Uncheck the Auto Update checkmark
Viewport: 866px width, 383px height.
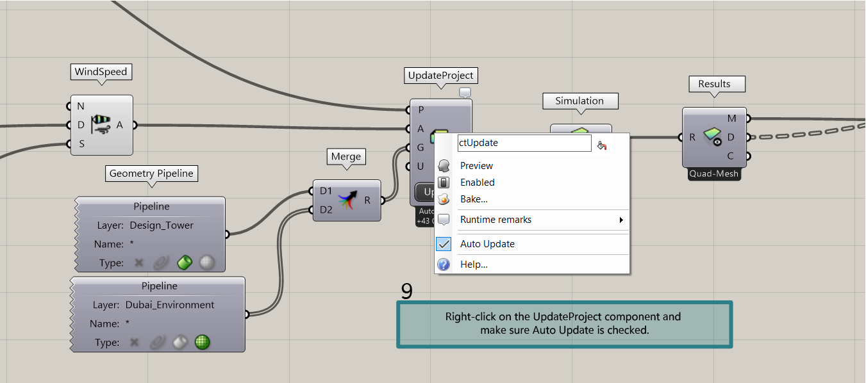point(444,244)
